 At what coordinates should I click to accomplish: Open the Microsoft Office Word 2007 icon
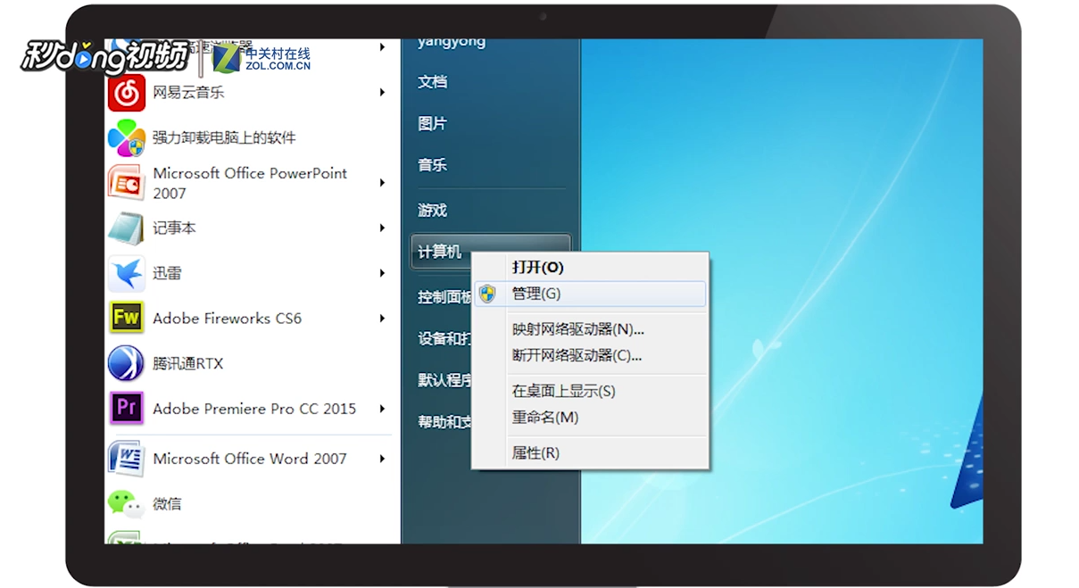click(127, 459)
